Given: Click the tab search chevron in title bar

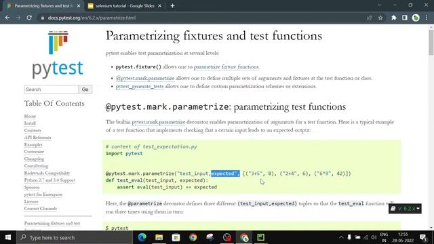Looking at the screenshot, I should (x=380, y=5).
